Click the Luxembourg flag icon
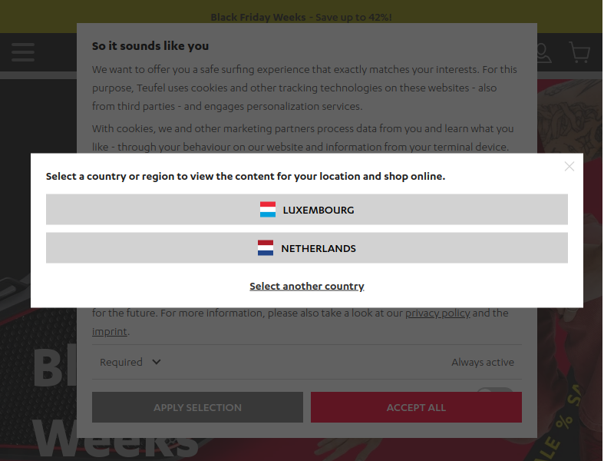The height and width of the screenshot is (461, 614). (268, 210)
